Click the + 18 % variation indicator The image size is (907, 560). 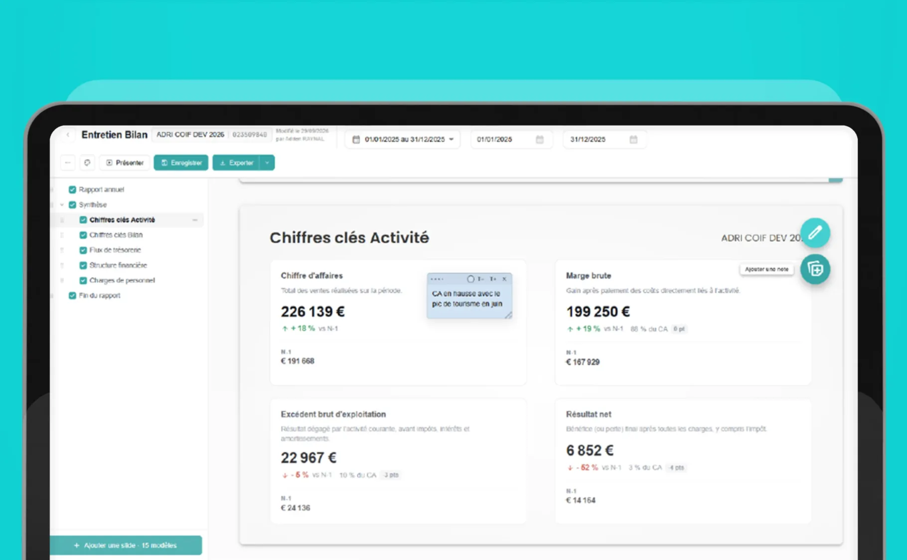pyautogui.click(x=298, y=329)
